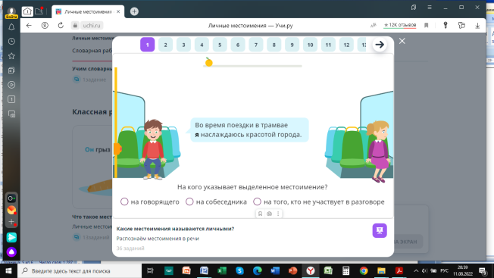Switch to task number 5
Screen dimensions: 494x278
[x=220, y=45]
